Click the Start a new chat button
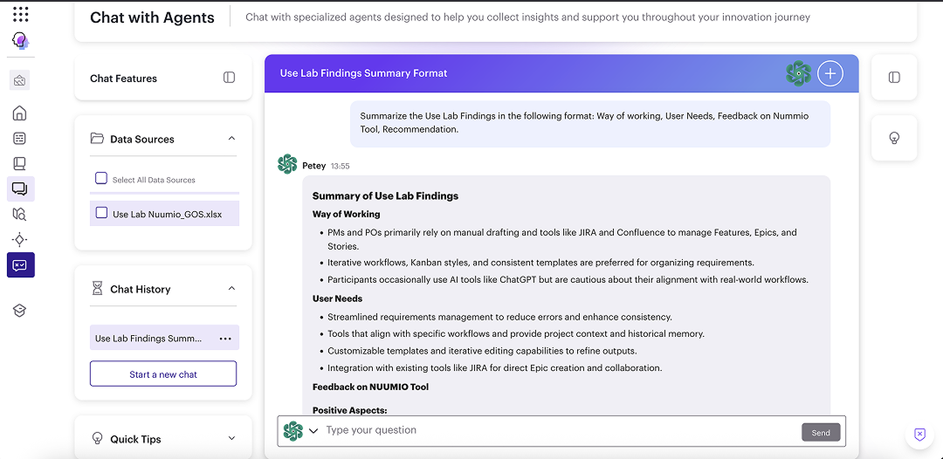Screen dimensions: 943x459 click(163, 373)
